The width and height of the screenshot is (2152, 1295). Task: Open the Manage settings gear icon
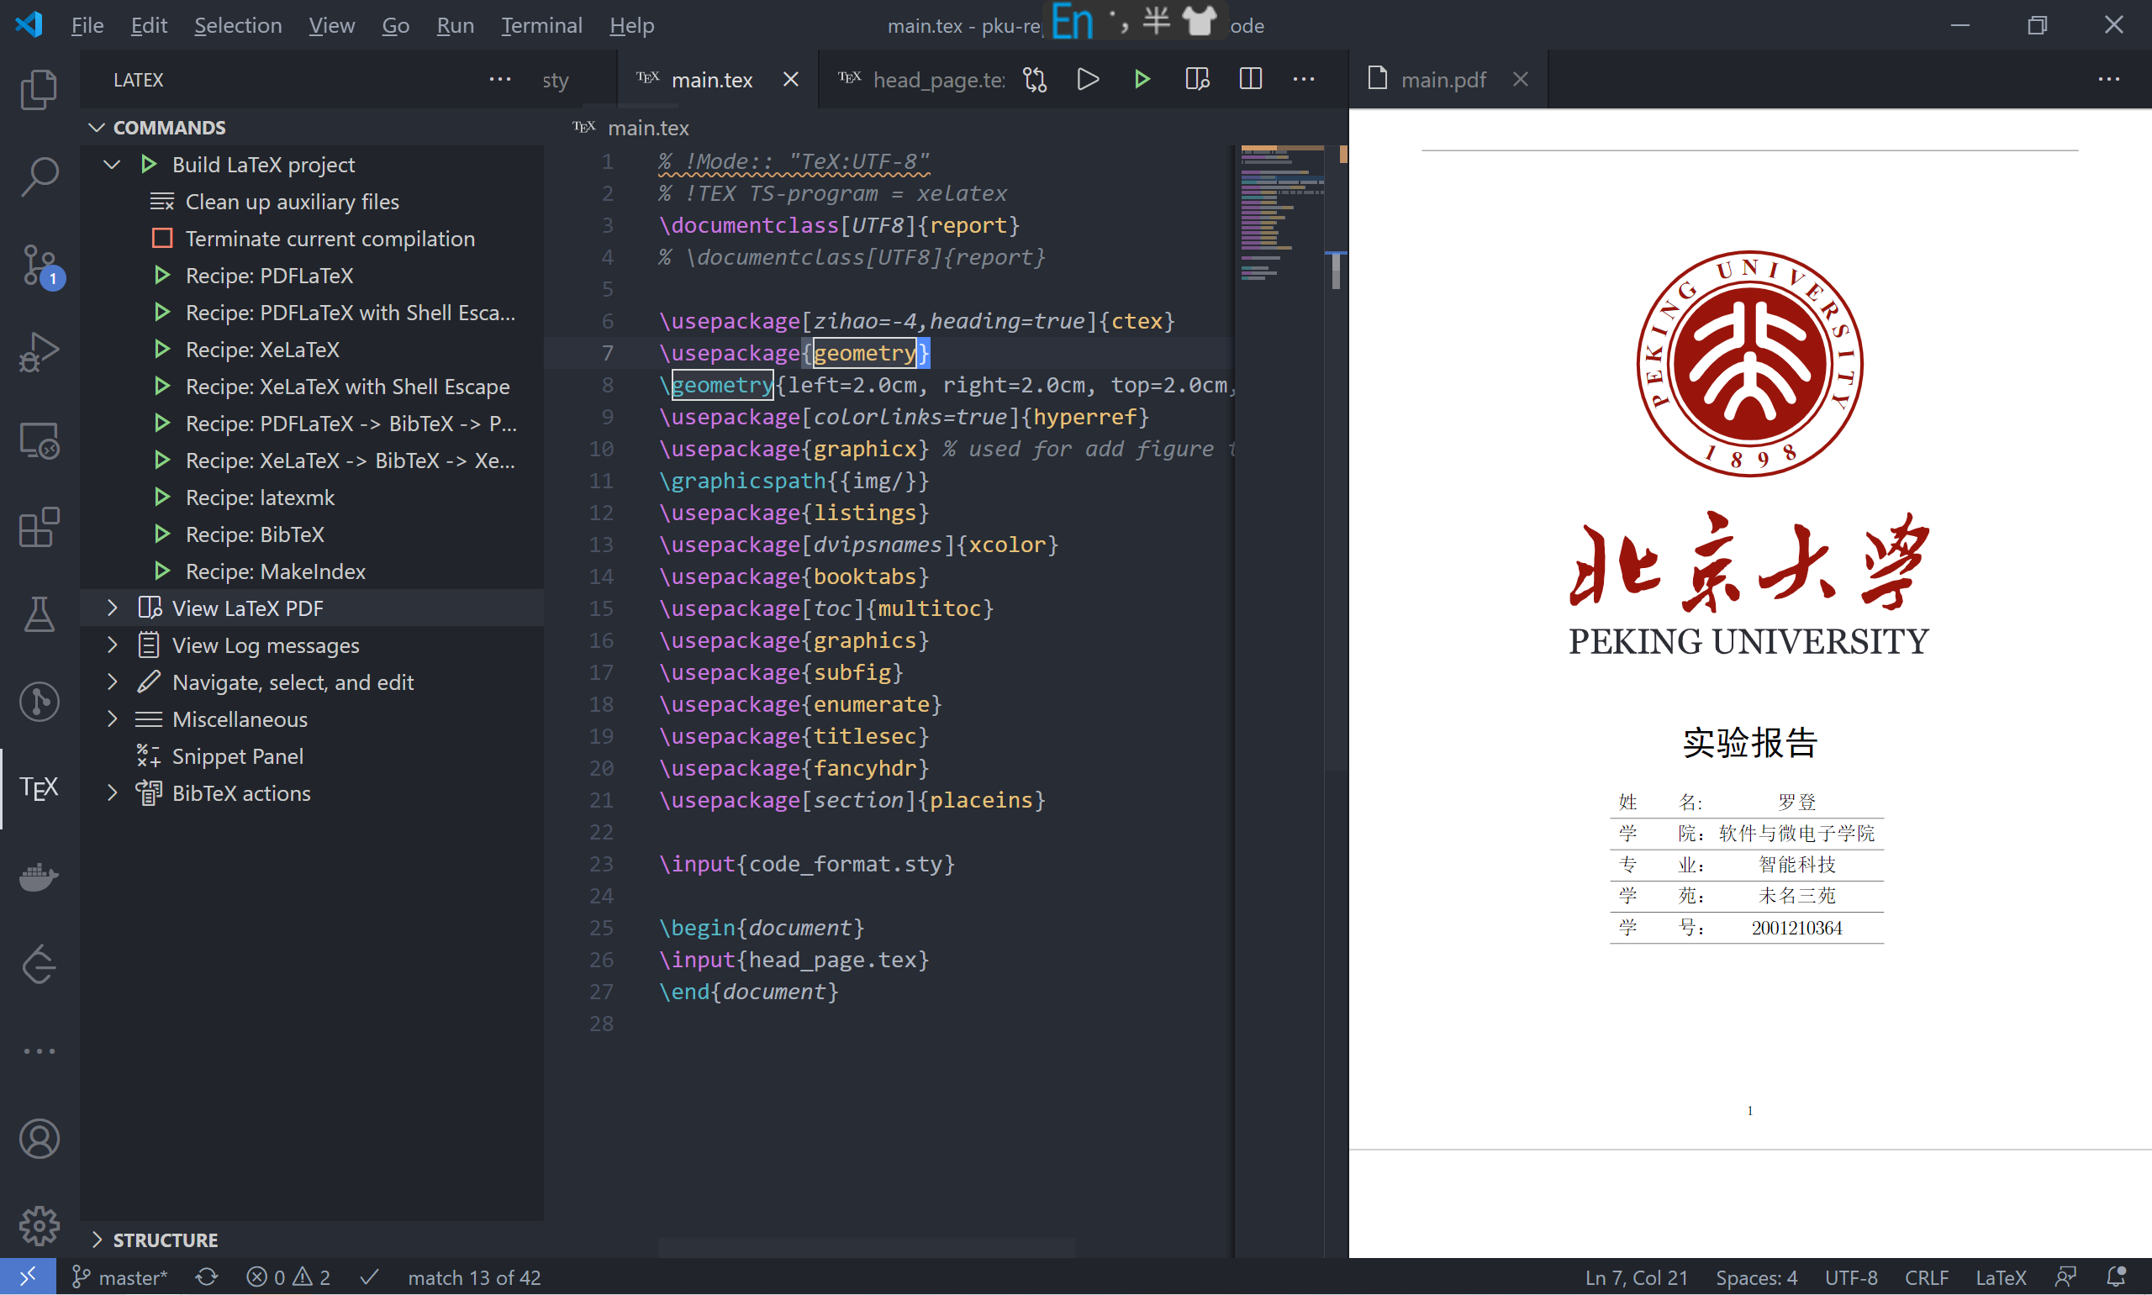[40, 1226]
